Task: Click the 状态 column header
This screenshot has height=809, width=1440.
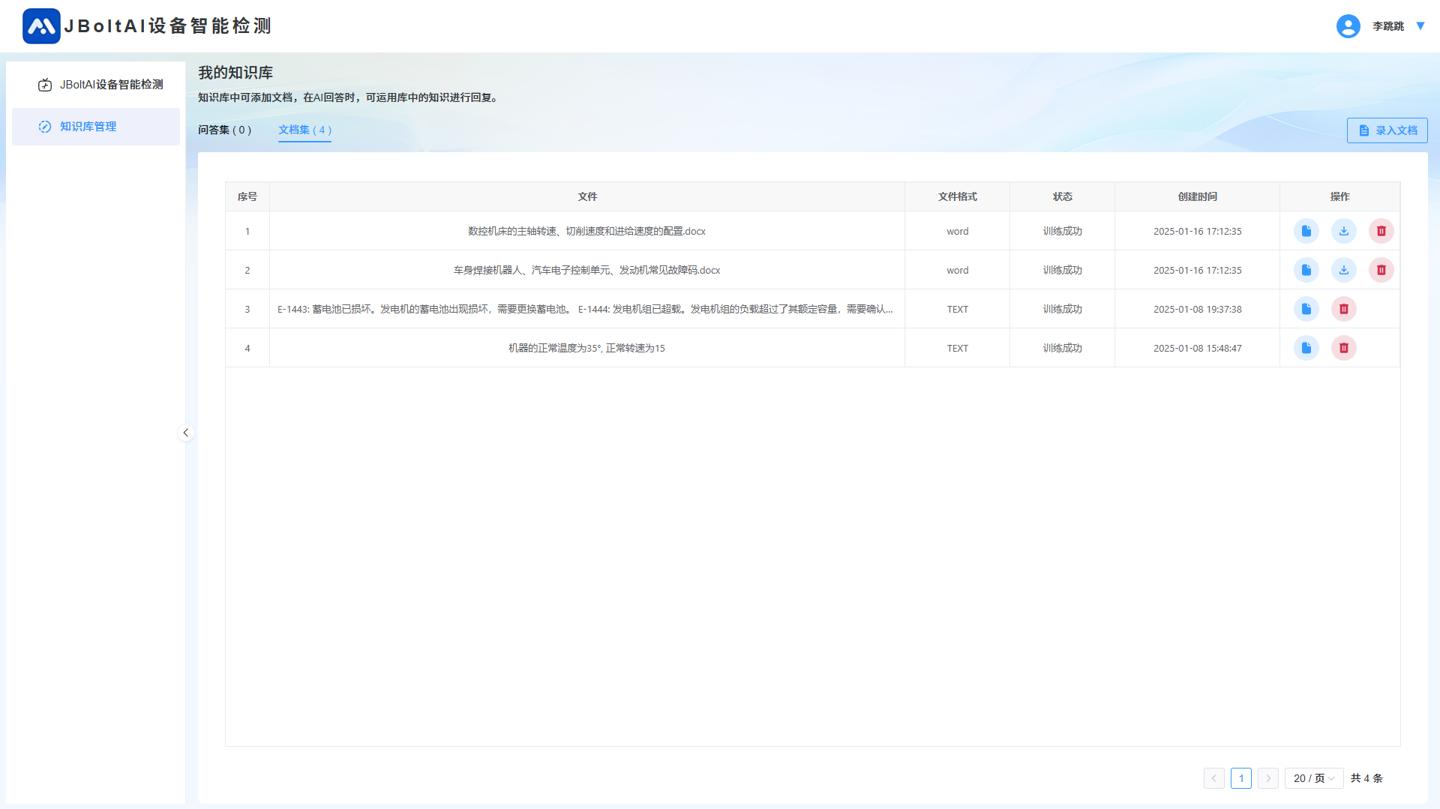Action: pos(1062,196)
